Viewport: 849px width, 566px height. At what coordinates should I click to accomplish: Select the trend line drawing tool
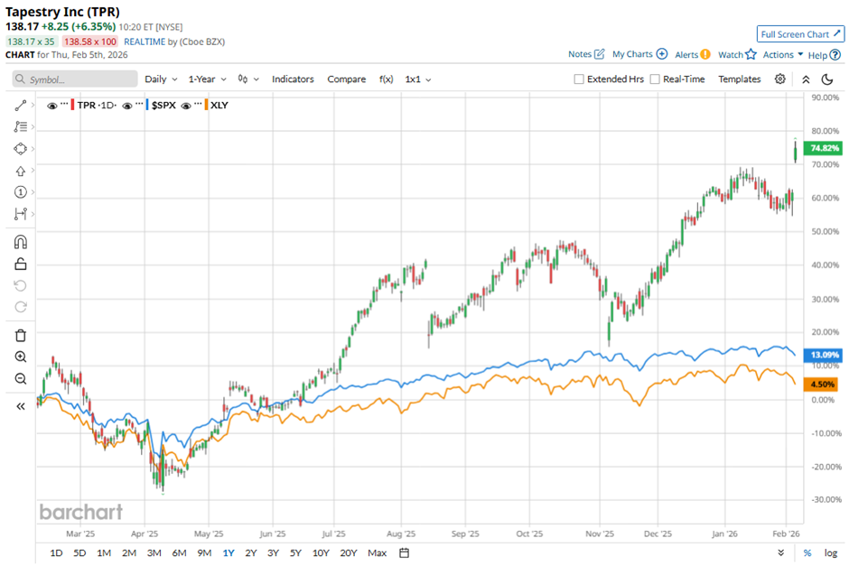tap(20, 106)
